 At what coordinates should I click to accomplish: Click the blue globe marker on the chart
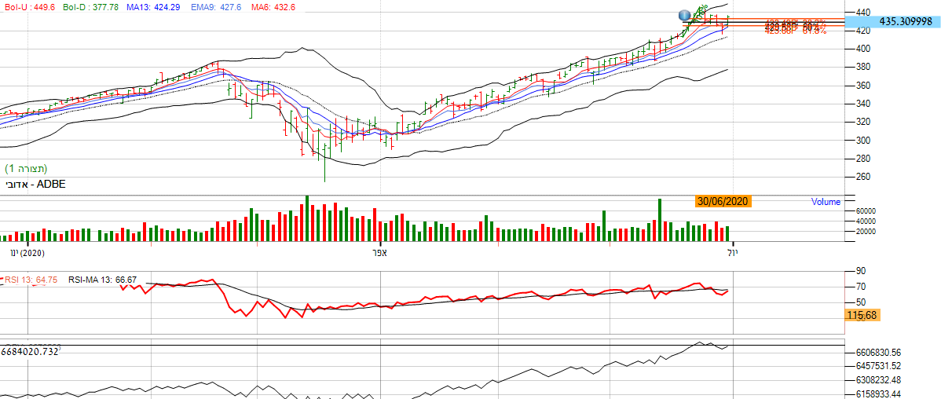coord(686,16)
